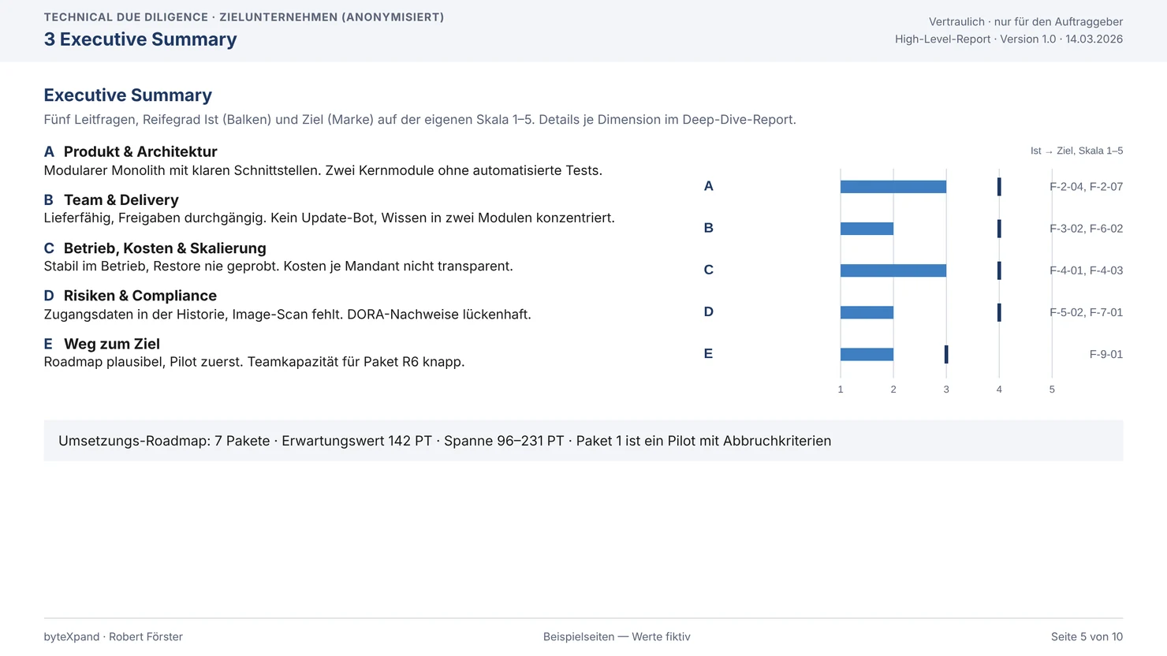The width and height of the screenshot is (1167, 656).
Task: Click the chart axis tick label "1"
Action: pos(841,389)
